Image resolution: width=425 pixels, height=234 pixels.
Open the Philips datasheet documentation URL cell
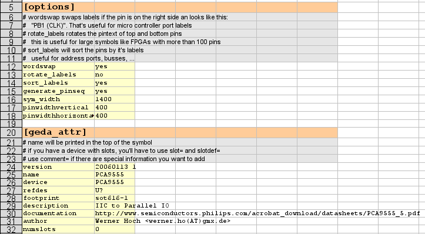(257, 213)
